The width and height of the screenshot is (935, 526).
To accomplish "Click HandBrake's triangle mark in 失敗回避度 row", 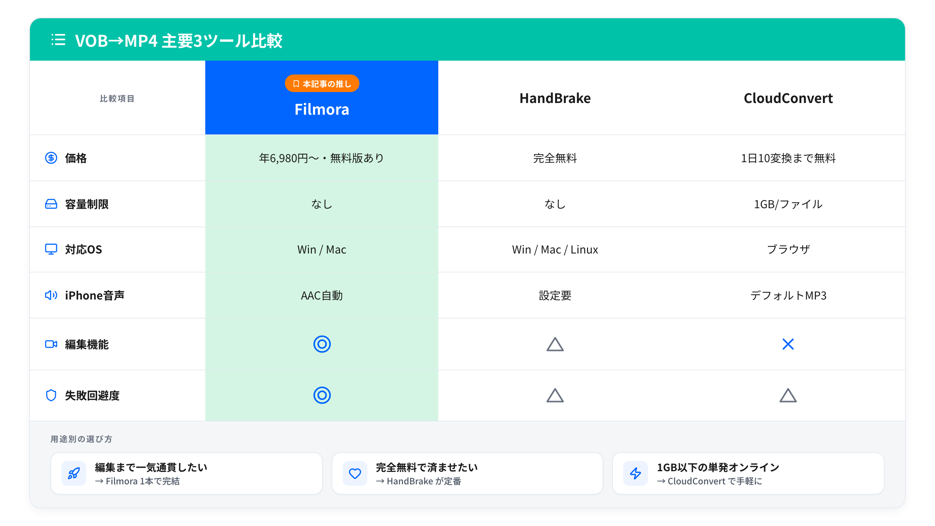I will coord(555,395).
